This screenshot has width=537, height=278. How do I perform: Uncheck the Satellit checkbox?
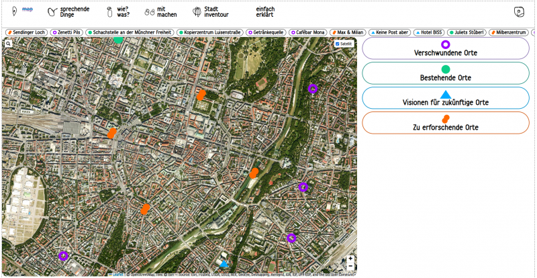pos(338,44)
